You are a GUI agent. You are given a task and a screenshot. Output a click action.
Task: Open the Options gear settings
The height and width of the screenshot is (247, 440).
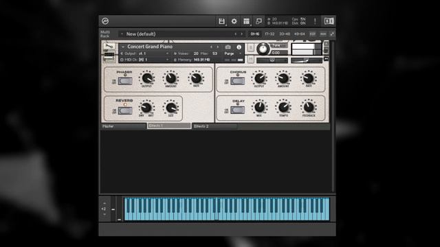(x=234, y=21)
